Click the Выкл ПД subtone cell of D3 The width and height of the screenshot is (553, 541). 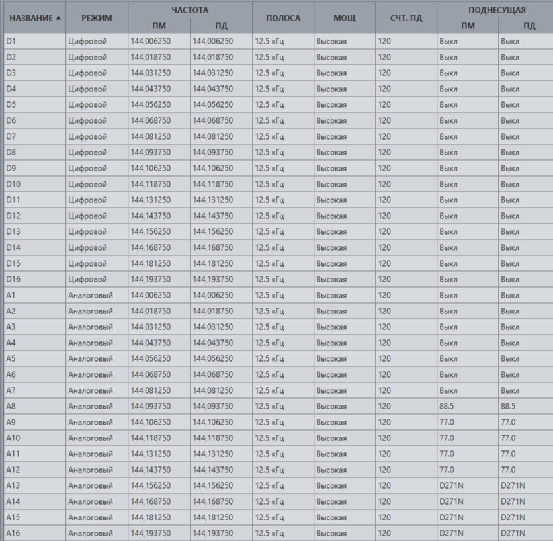(x=525, y=73)
